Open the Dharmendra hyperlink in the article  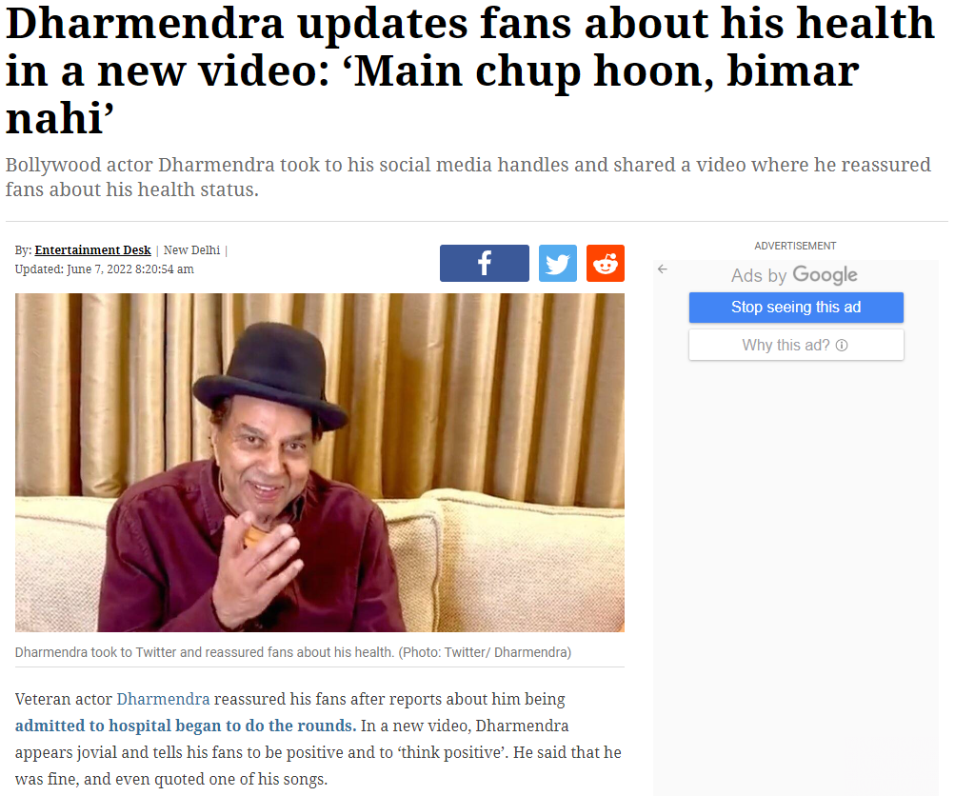click(163, 699)
